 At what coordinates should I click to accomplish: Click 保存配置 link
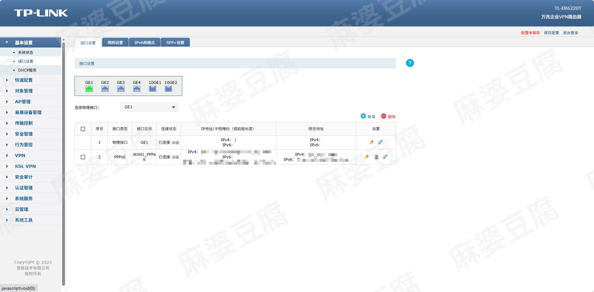pos(552,33)
